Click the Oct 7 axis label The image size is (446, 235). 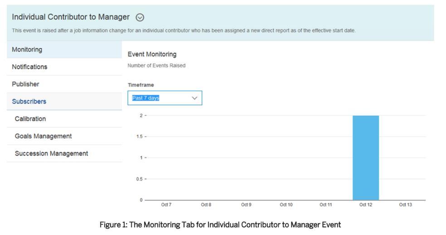166,205
